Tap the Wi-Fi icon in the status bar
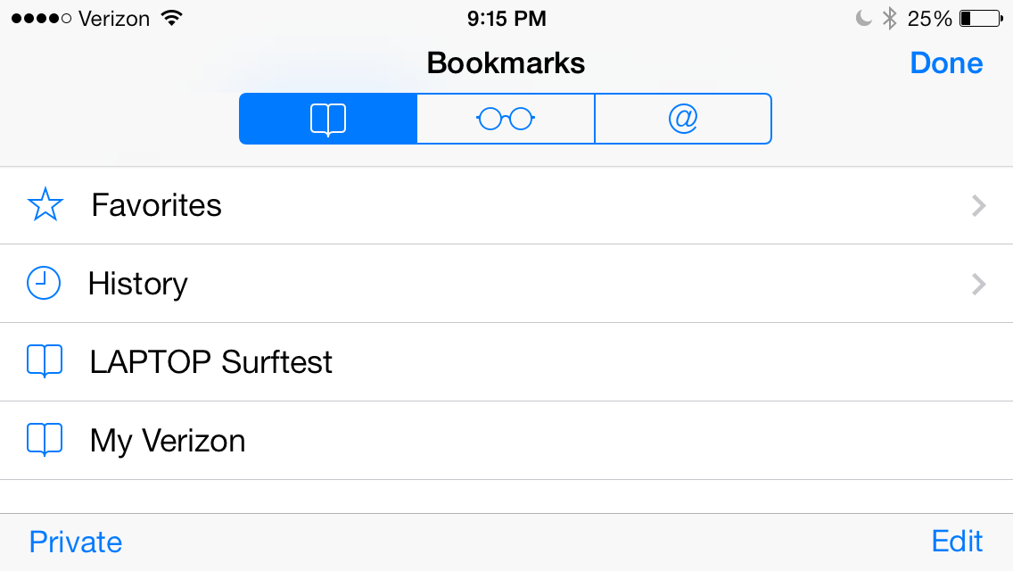1013x571 pixels. coord(170,16)
